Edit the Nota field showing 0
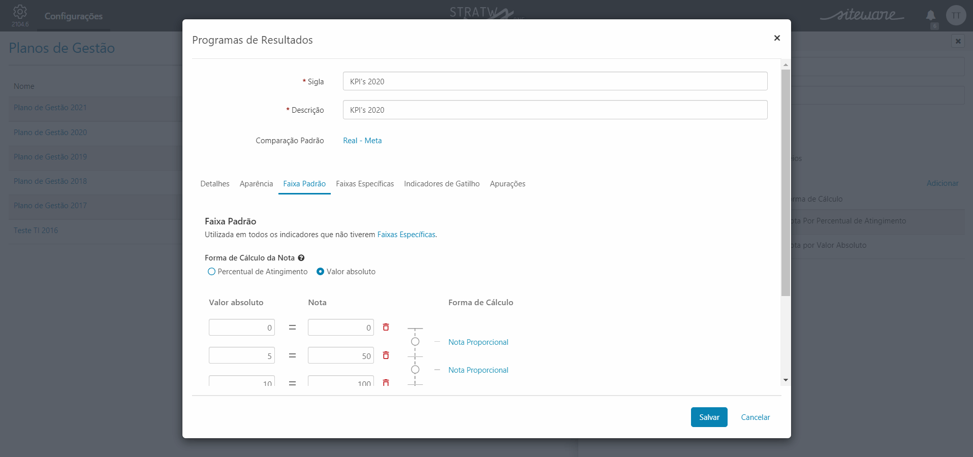The image size is (973, 457). tap(341, 328)
